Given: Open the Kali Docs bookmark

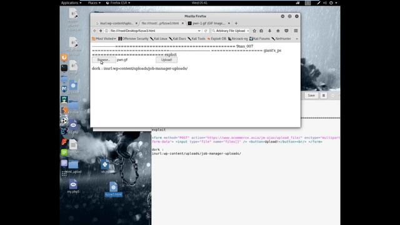Looking at the screenshot, I should tap(177, 39).
